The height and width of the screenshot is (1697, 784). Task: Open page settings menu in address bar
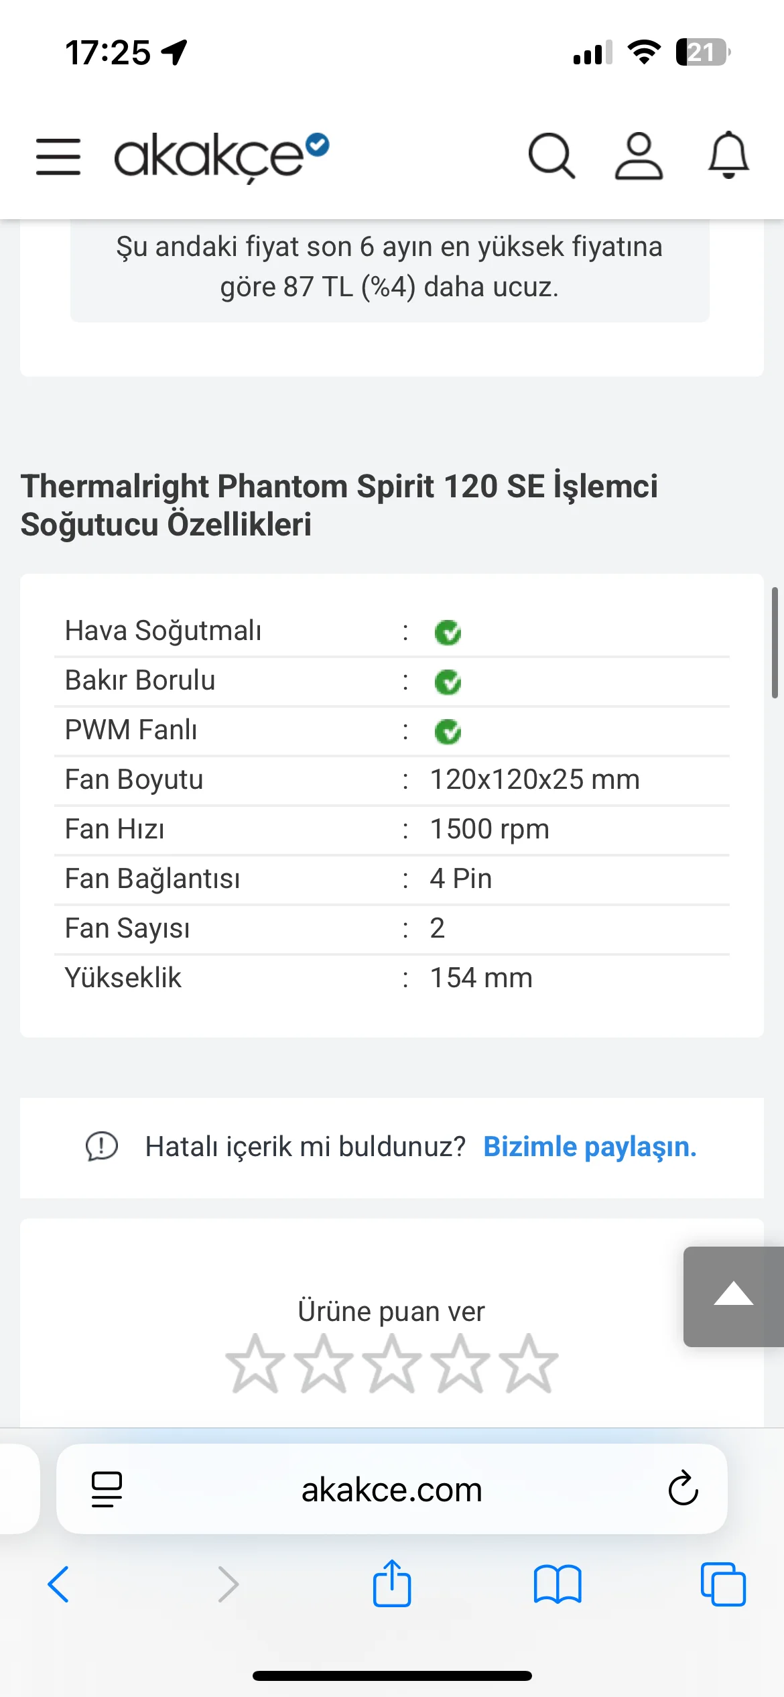click(x=107, y=1489)
